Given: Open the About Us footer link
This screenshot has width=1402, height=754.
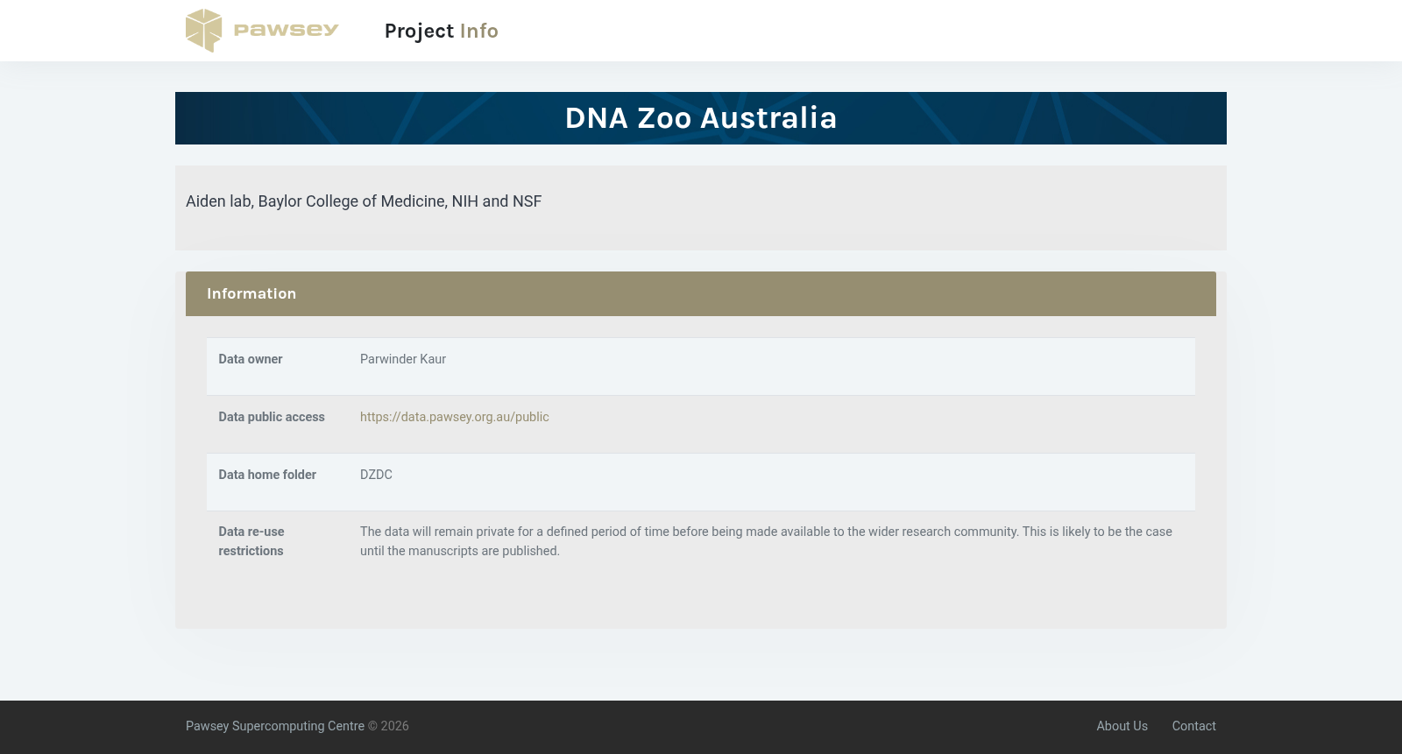Looking at the screenshot, I should [x=1122, y=726].
